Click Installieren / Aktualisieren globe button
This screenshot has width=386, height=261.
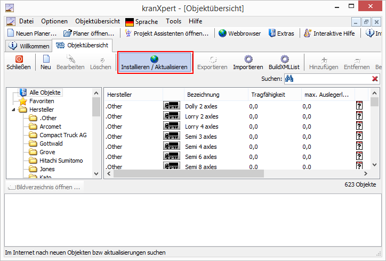154,59
